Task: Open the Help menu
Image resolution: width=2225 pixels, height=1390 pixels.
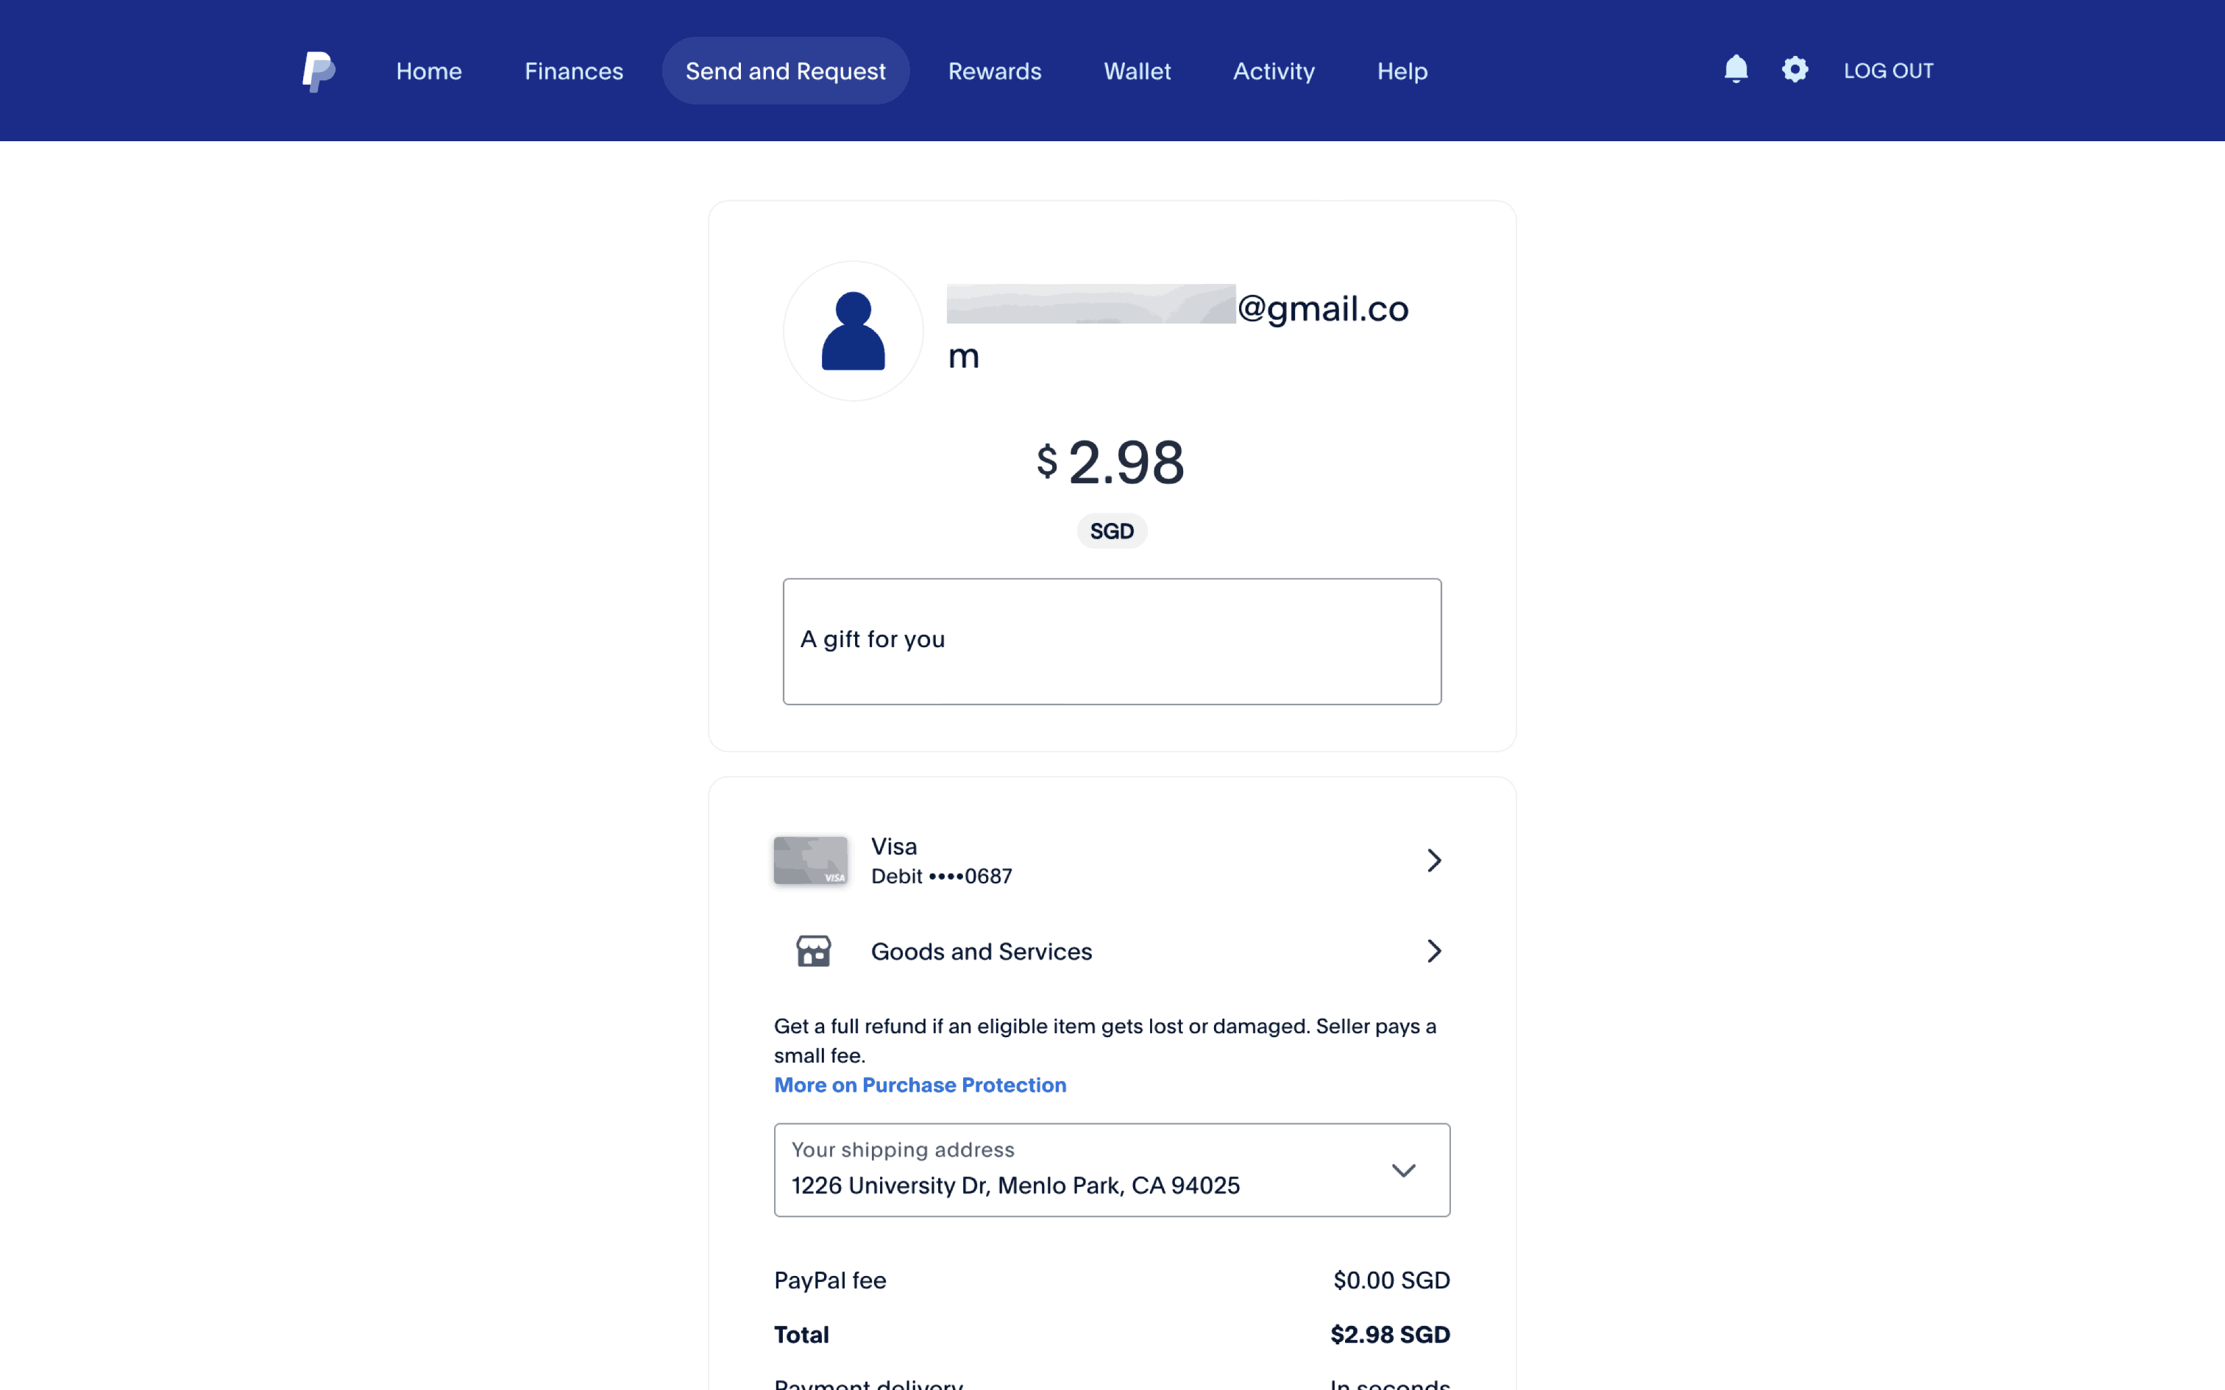Action: tap(1401, 71)
